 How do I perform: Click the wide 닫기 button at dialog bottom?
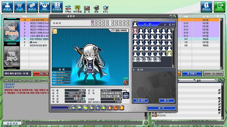click(161, 108)
